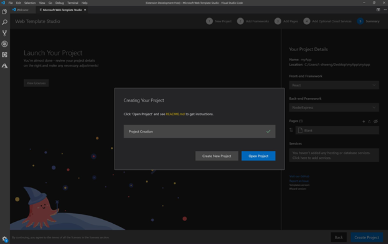Open the Terminal menu
Image resolution: width=388 pixels, height=244 pixels.
click(x=73, y=3)
